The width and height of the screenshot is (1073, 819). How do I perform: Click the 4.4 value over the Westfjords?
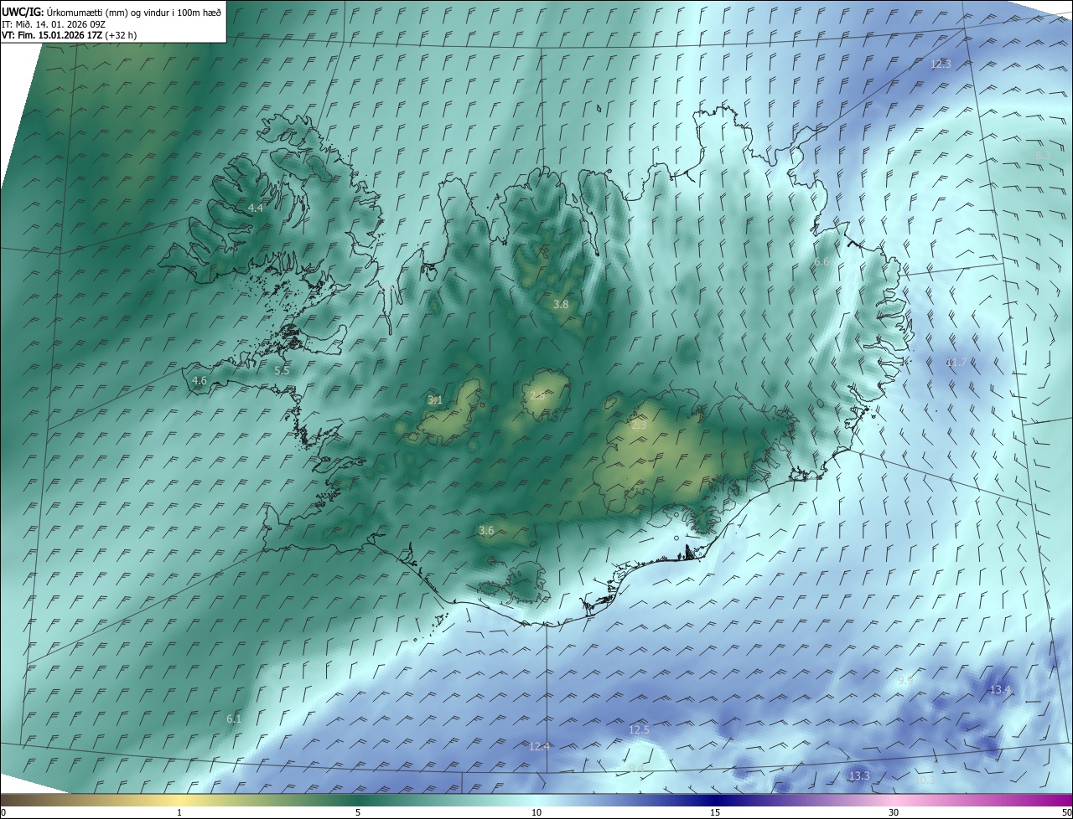tap(255, 208)
